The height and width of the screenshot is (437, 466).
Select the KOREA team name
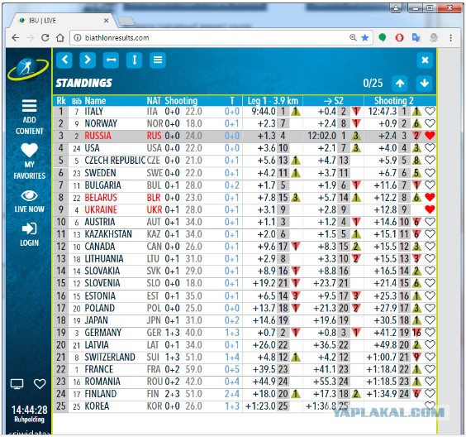pos(97,406)
